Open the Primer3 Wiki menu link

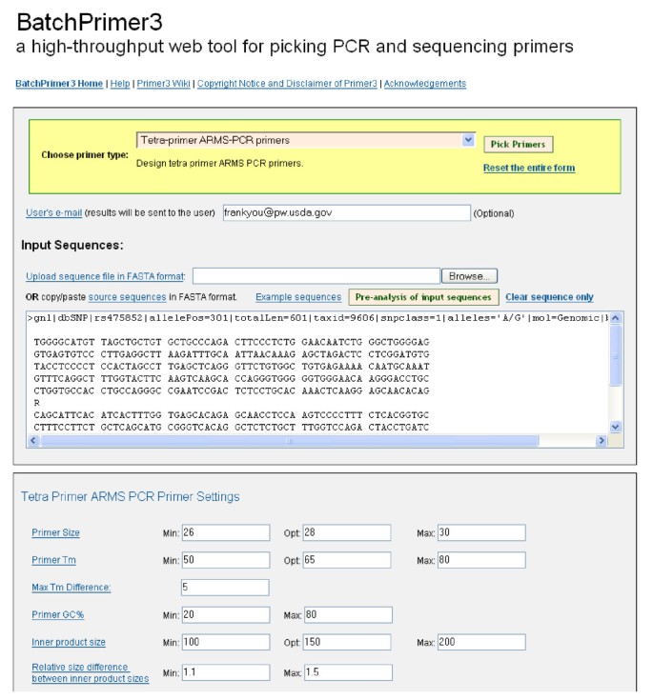click(x=164, y=84)
